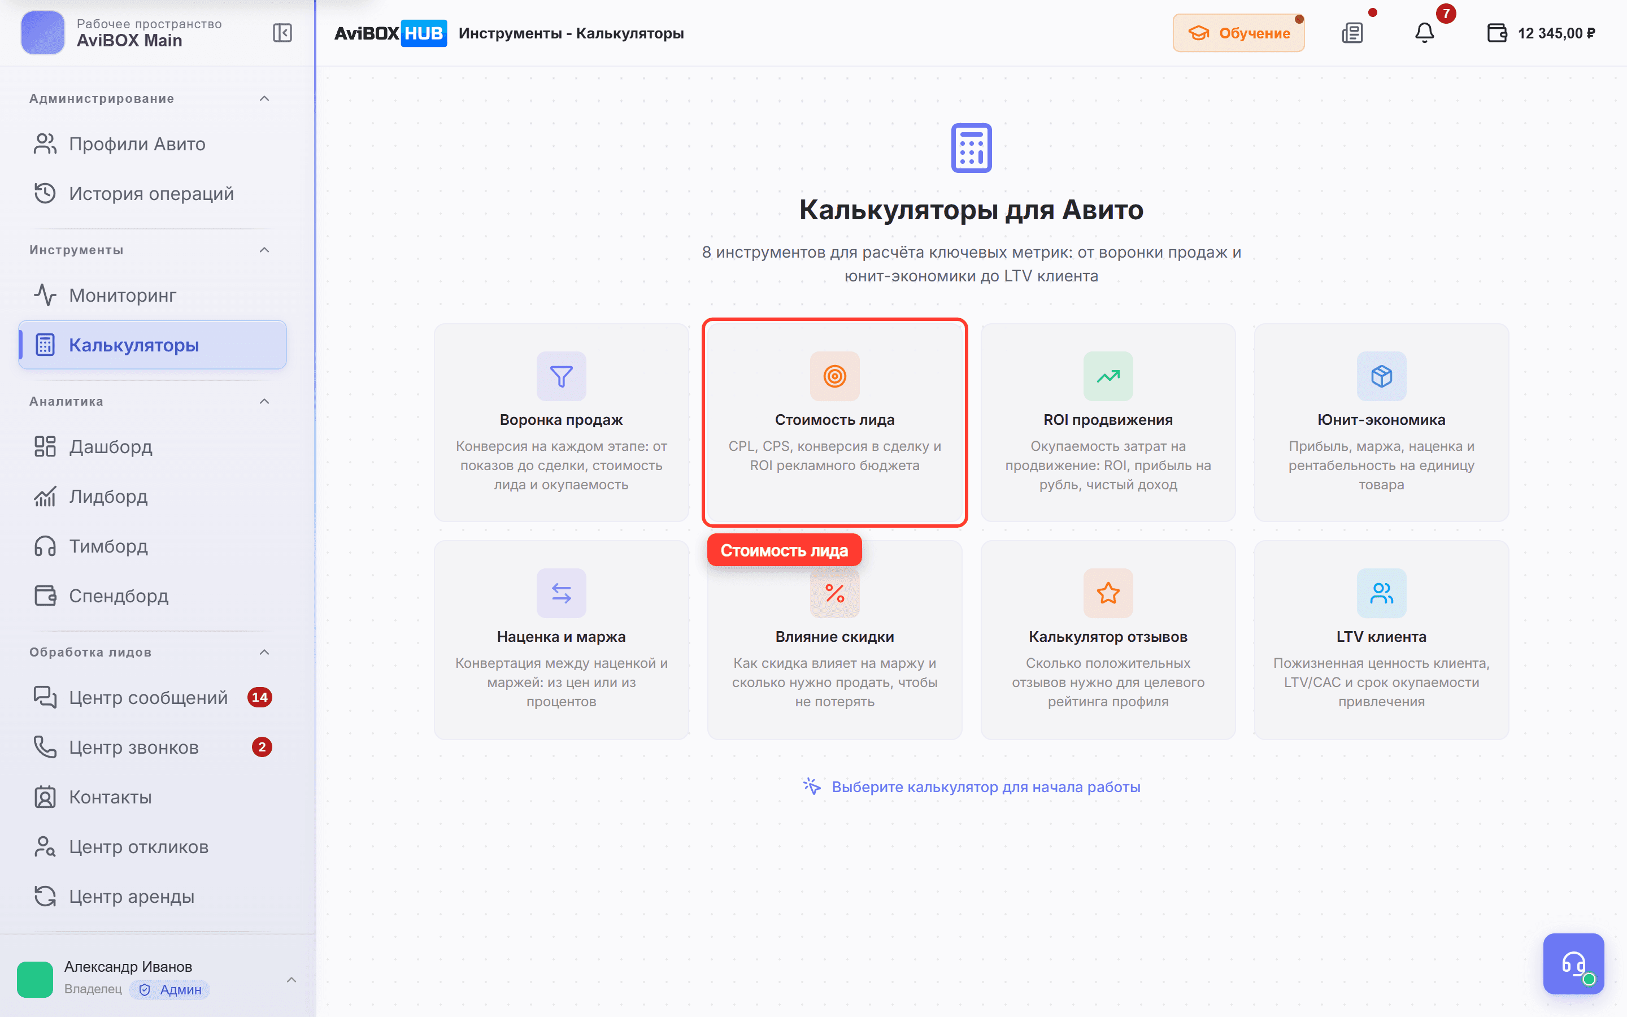Click the Спендборд wallet icon
Screen dimensions: 1627x1017
(x=45, y=596)
